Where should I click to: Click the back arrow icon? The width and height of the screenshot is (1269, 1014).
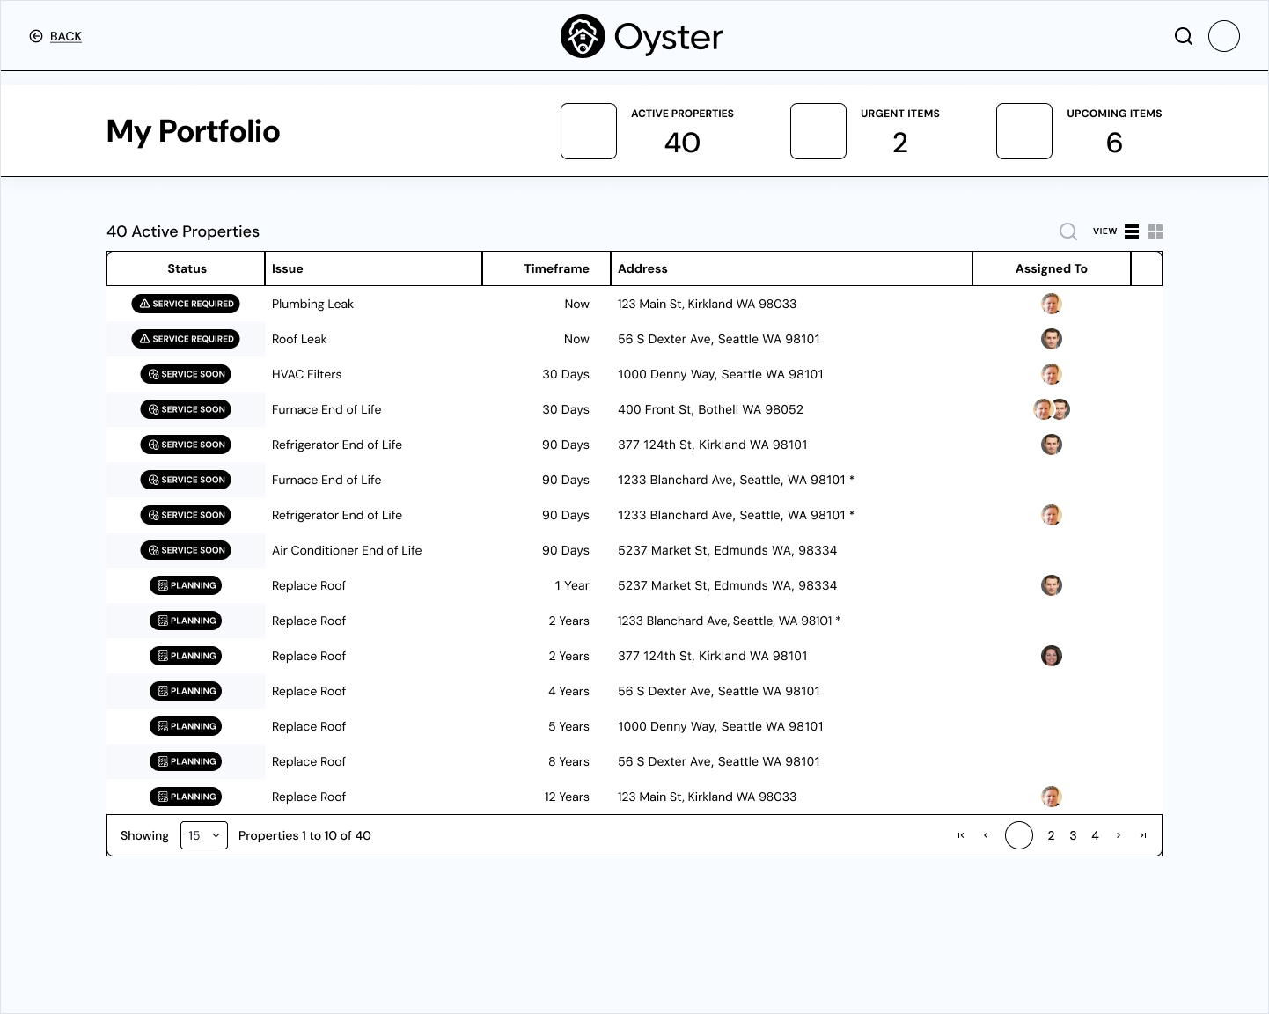pos(36,36)
